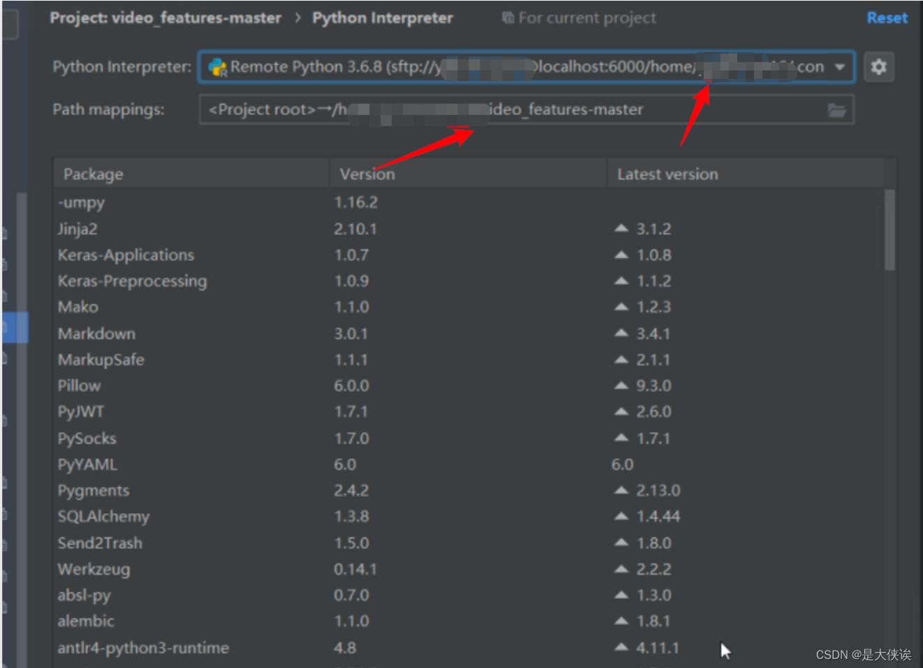Screen dimensions: 923x668
Task: Click the upgrade arrow next to Mako 1.2.3
Action: tap(621, 306)
